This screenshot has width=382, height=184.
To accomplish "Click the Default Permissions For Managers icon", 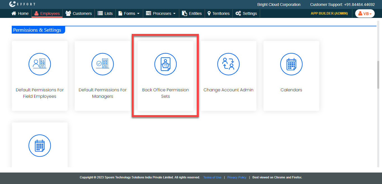I will [103, 64].
